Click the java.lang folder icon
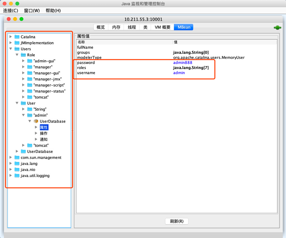286x238 pixels. click(x=17, y=164)
